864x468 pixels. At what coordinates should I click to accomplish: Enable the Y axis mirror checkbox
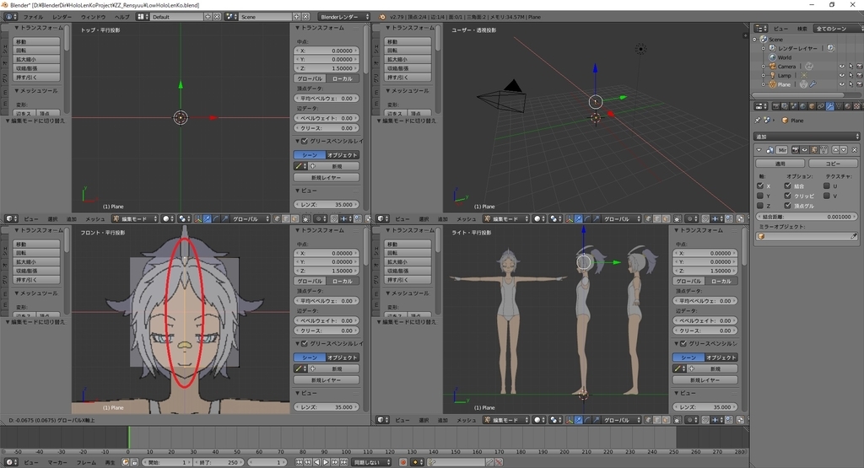point(760,196)
